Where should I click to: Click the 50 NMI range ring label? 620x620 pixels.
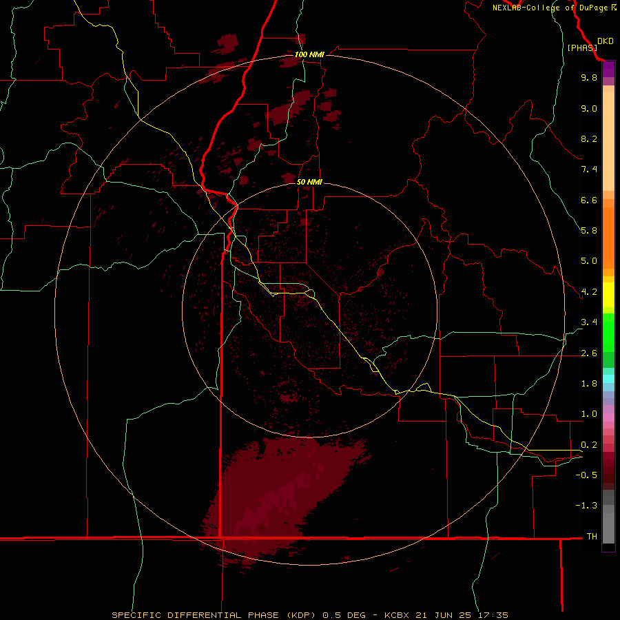[309, 182]
